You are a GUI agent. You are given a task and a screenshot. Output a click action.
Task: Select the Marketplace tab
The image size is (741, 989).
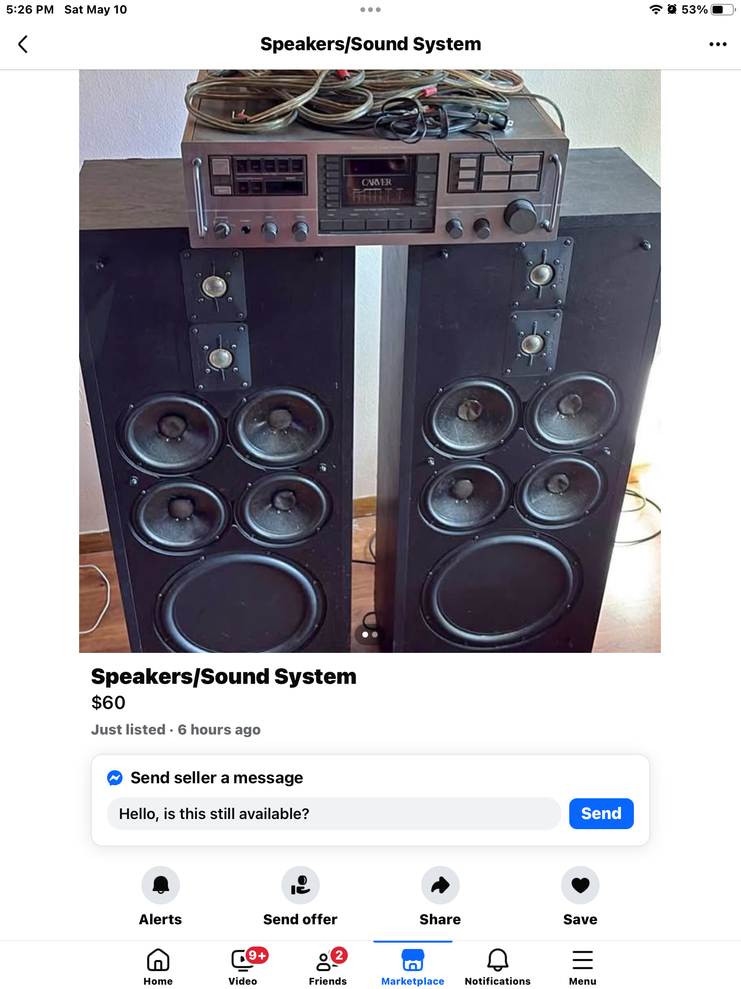pos(412,967)
